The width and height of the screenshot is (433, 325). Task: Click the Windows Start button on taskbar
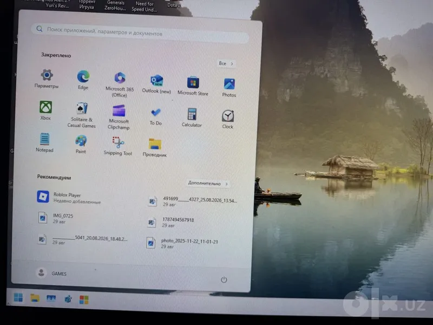18,297
